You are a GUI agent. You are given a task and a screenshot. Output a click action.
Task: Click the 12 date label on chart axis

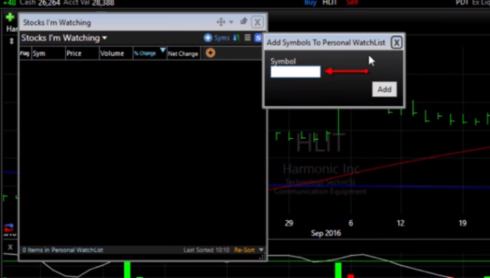(400, 223)
